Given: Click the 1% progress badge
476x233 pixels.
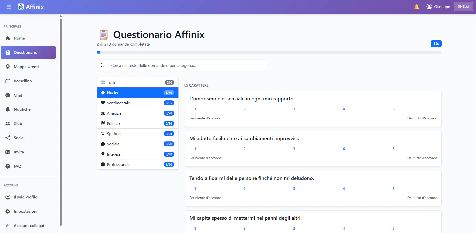Looking at the screenshot, I should click(436, 44).
